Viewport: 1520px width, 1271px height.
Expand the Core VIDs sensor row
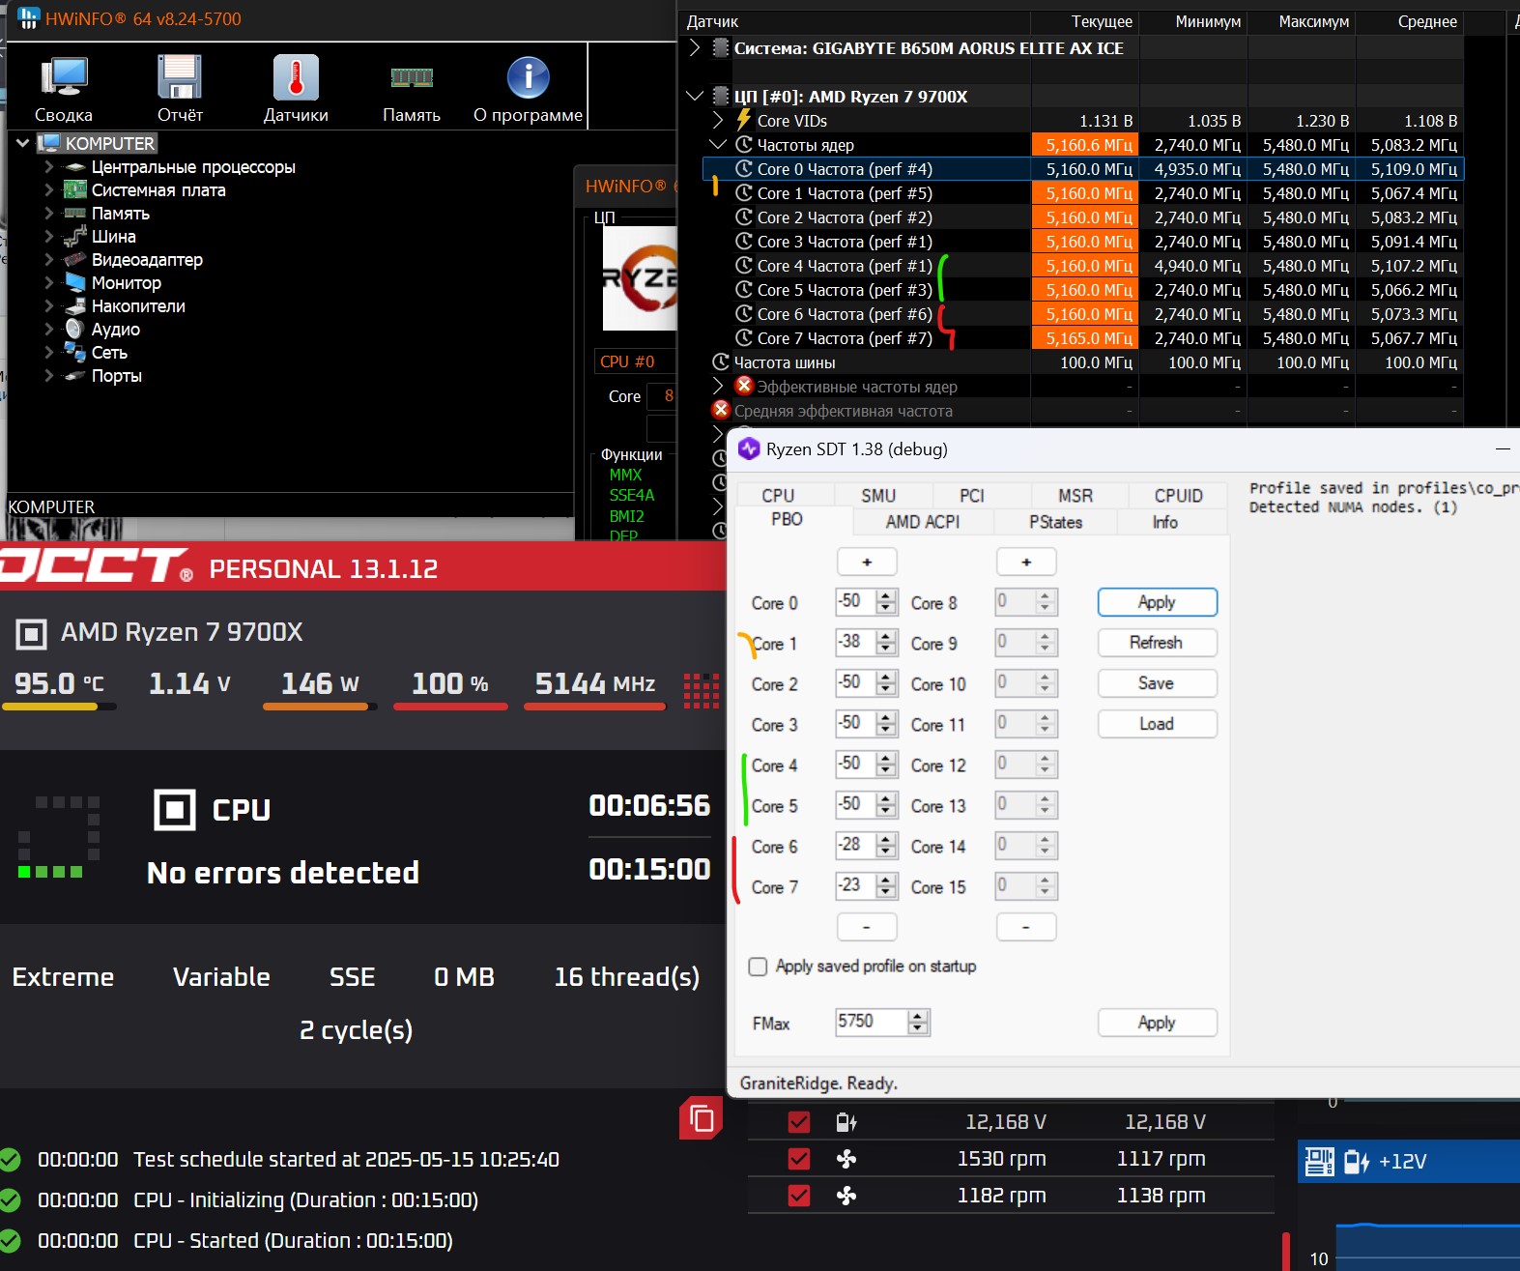pos(718,120)
